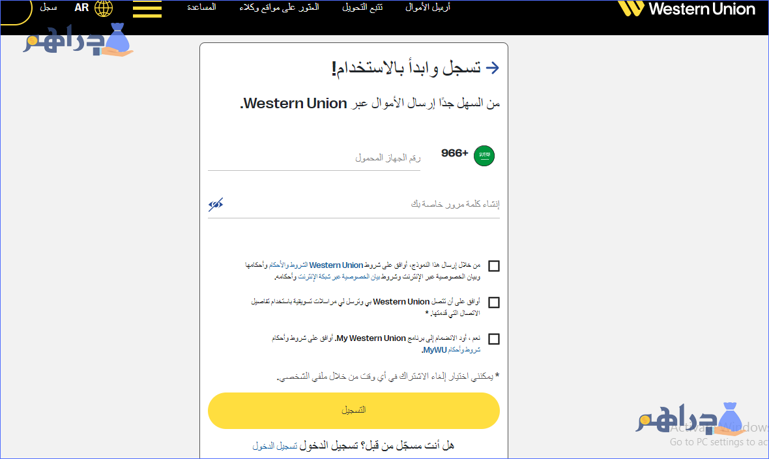Open العثور على مواقع وكلاء menu item

[x=279, y=7]
